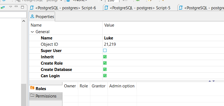Click the navigator vertical scrollbar thumb
224x106 pixels.
[24, 95]
